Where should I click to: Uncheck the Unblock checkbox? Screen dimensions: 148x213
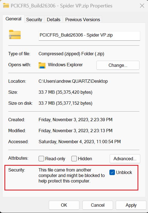click(x=112, y=172)
